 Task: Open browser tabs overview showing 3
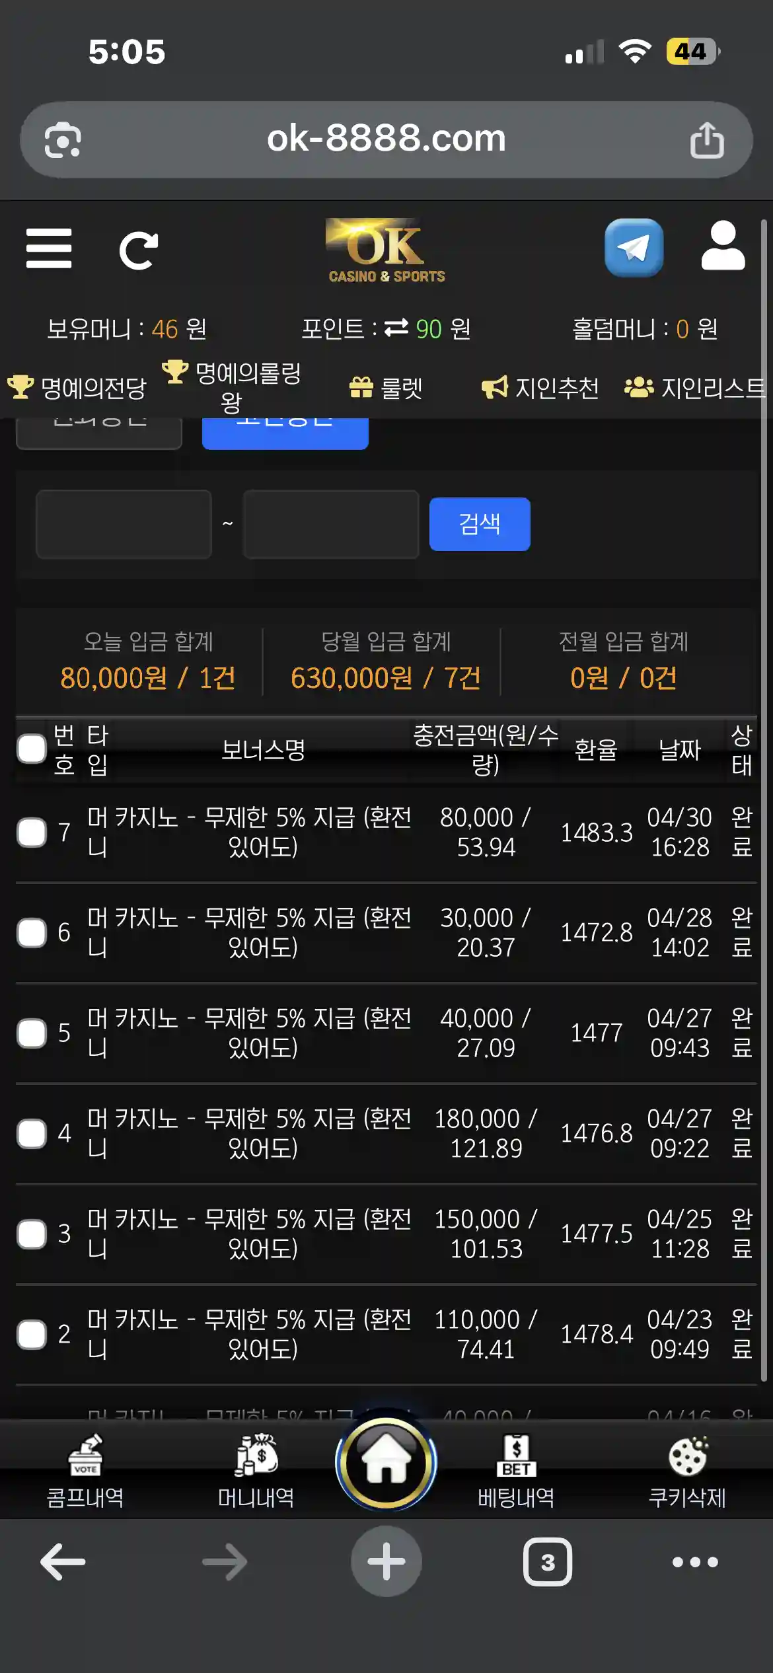click(x=547, y=1562)
